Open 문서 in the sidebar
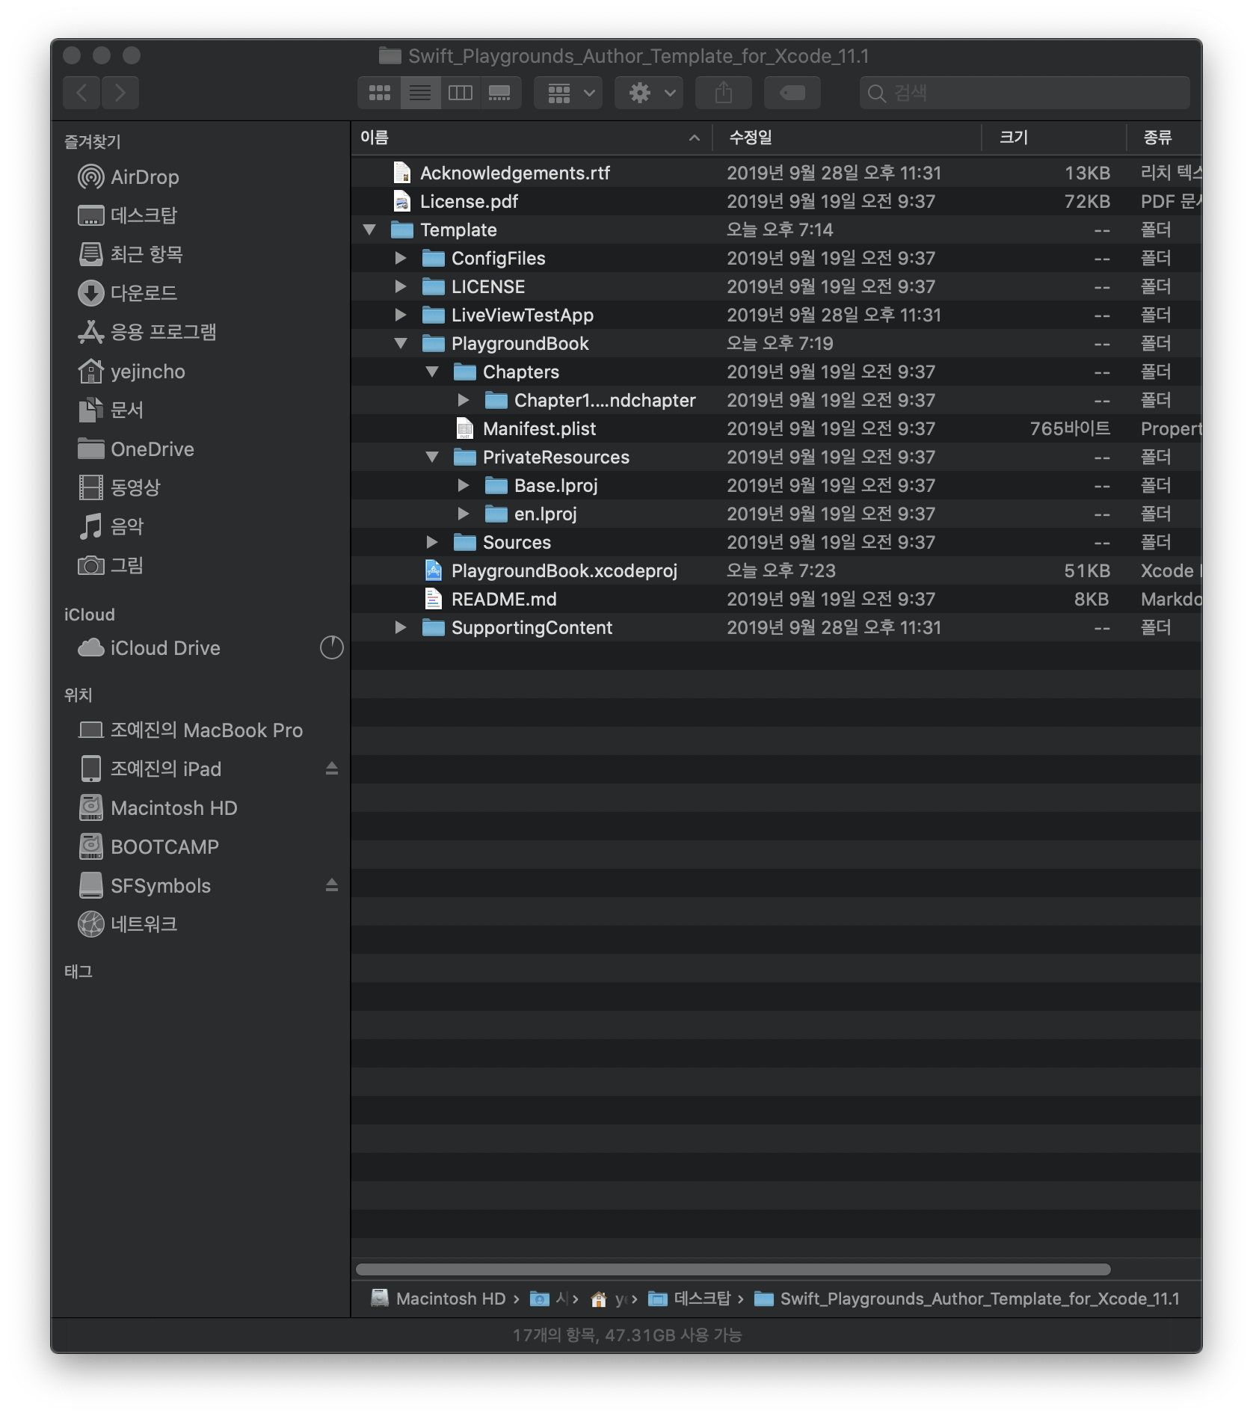The height and width of the screenshot is (1416, 1253). (200, 410)
